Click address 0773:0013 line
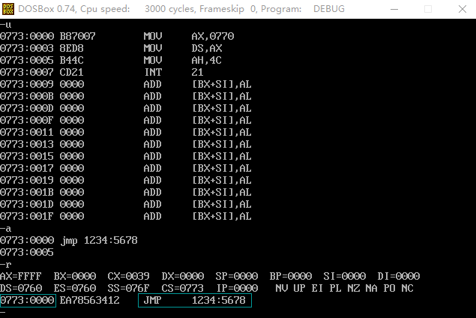This screenshot has width=476, height=318. click(x=126, y=144)
